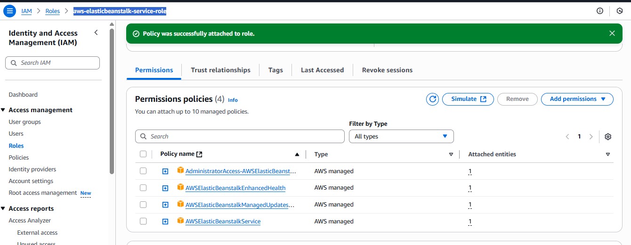
Task: Open Access Analyzer in the sidebar
Action: pyautogui.click(x=30, y=221)
